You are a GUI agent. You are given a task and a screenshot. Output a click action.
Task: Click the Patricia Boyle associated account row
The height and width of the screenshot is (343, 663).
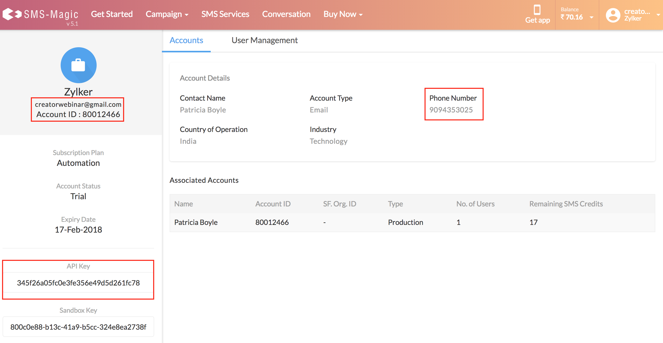coord(196,222)
